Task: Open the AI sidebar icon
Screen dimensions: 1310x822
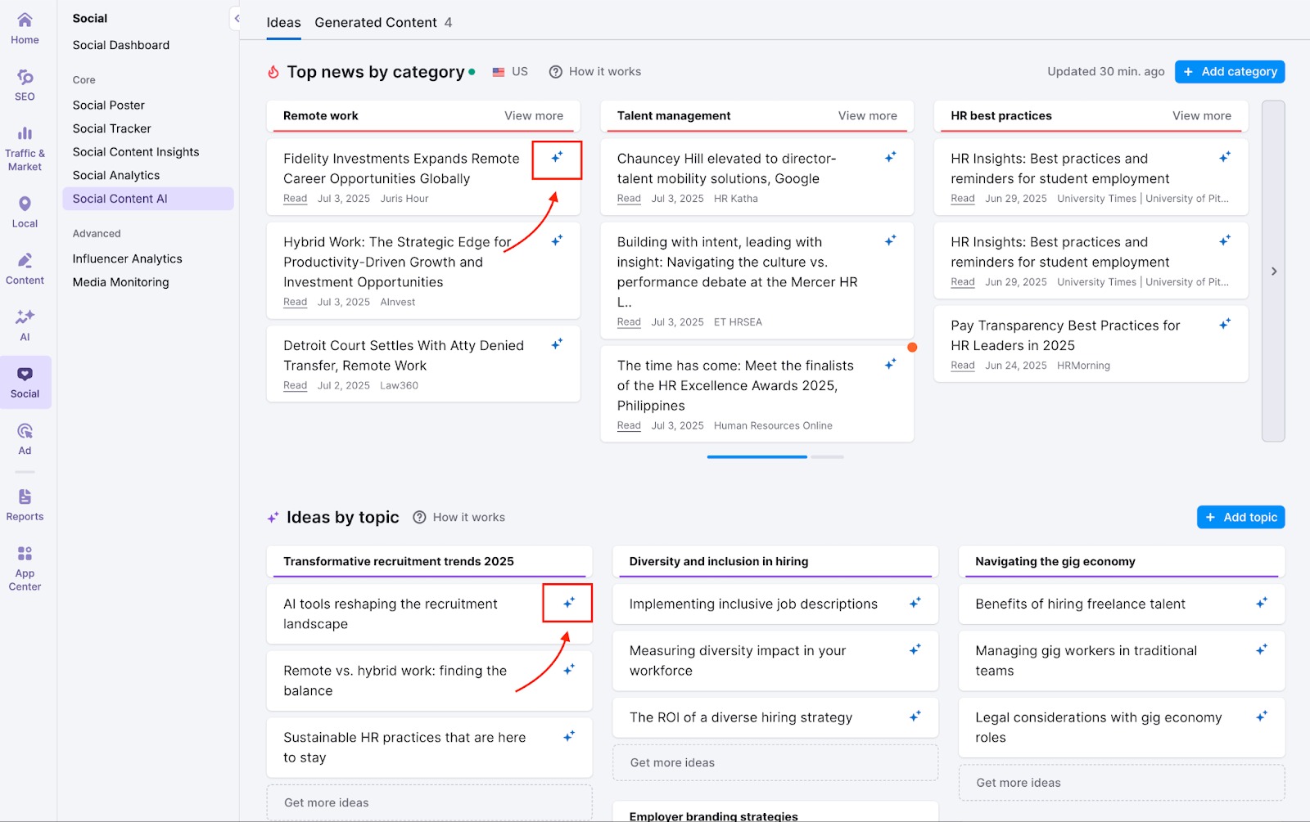Action: (25, 324)
